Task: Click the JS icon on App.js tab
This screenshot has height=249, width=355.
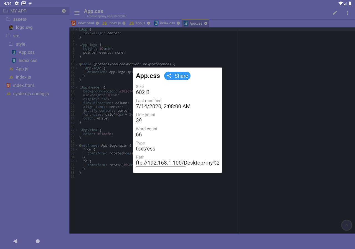Action: [131, 24]
